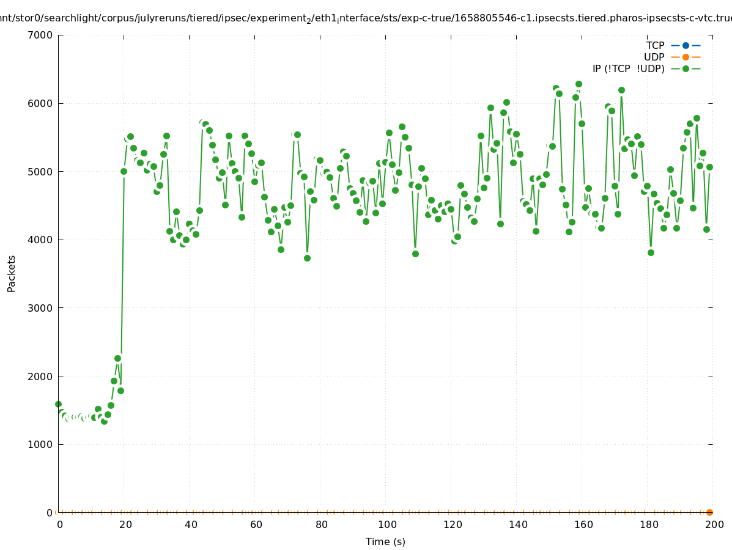Viewport: 732px width, 550px height.
Task: Click the 4000 tick label on the y-axis
Action: point(41,240)
